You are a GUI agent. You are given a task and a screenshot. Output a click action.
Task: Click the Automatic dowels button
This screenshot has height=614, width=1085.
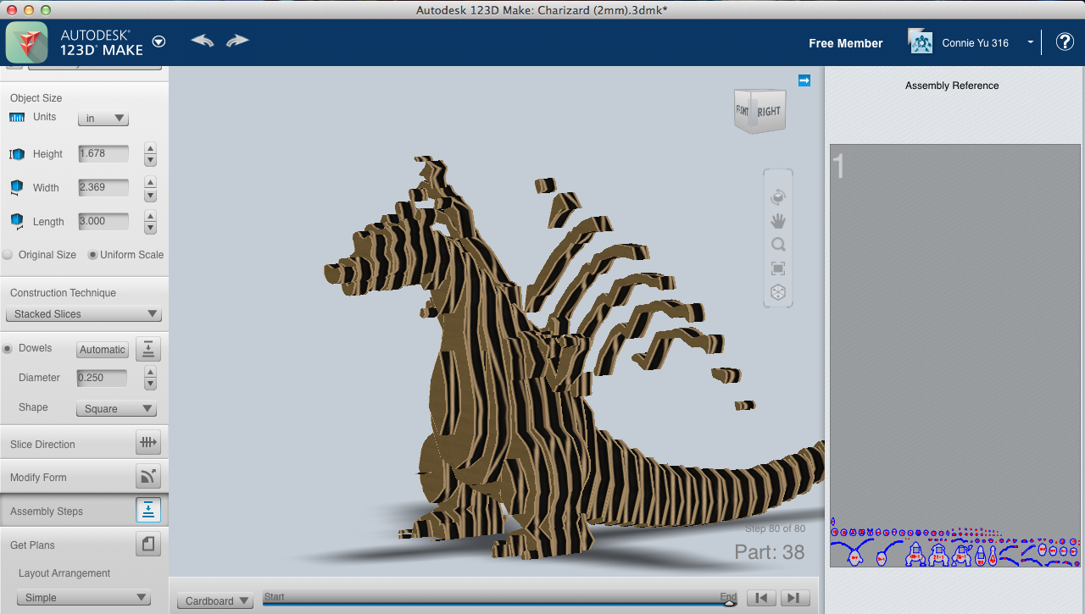102,350
